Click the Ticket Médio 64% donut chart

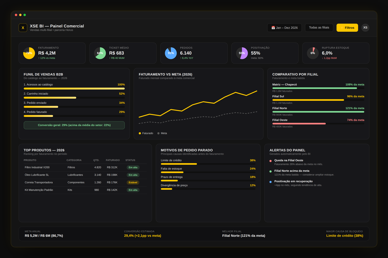pyautogui.click(x=100, y=53)
